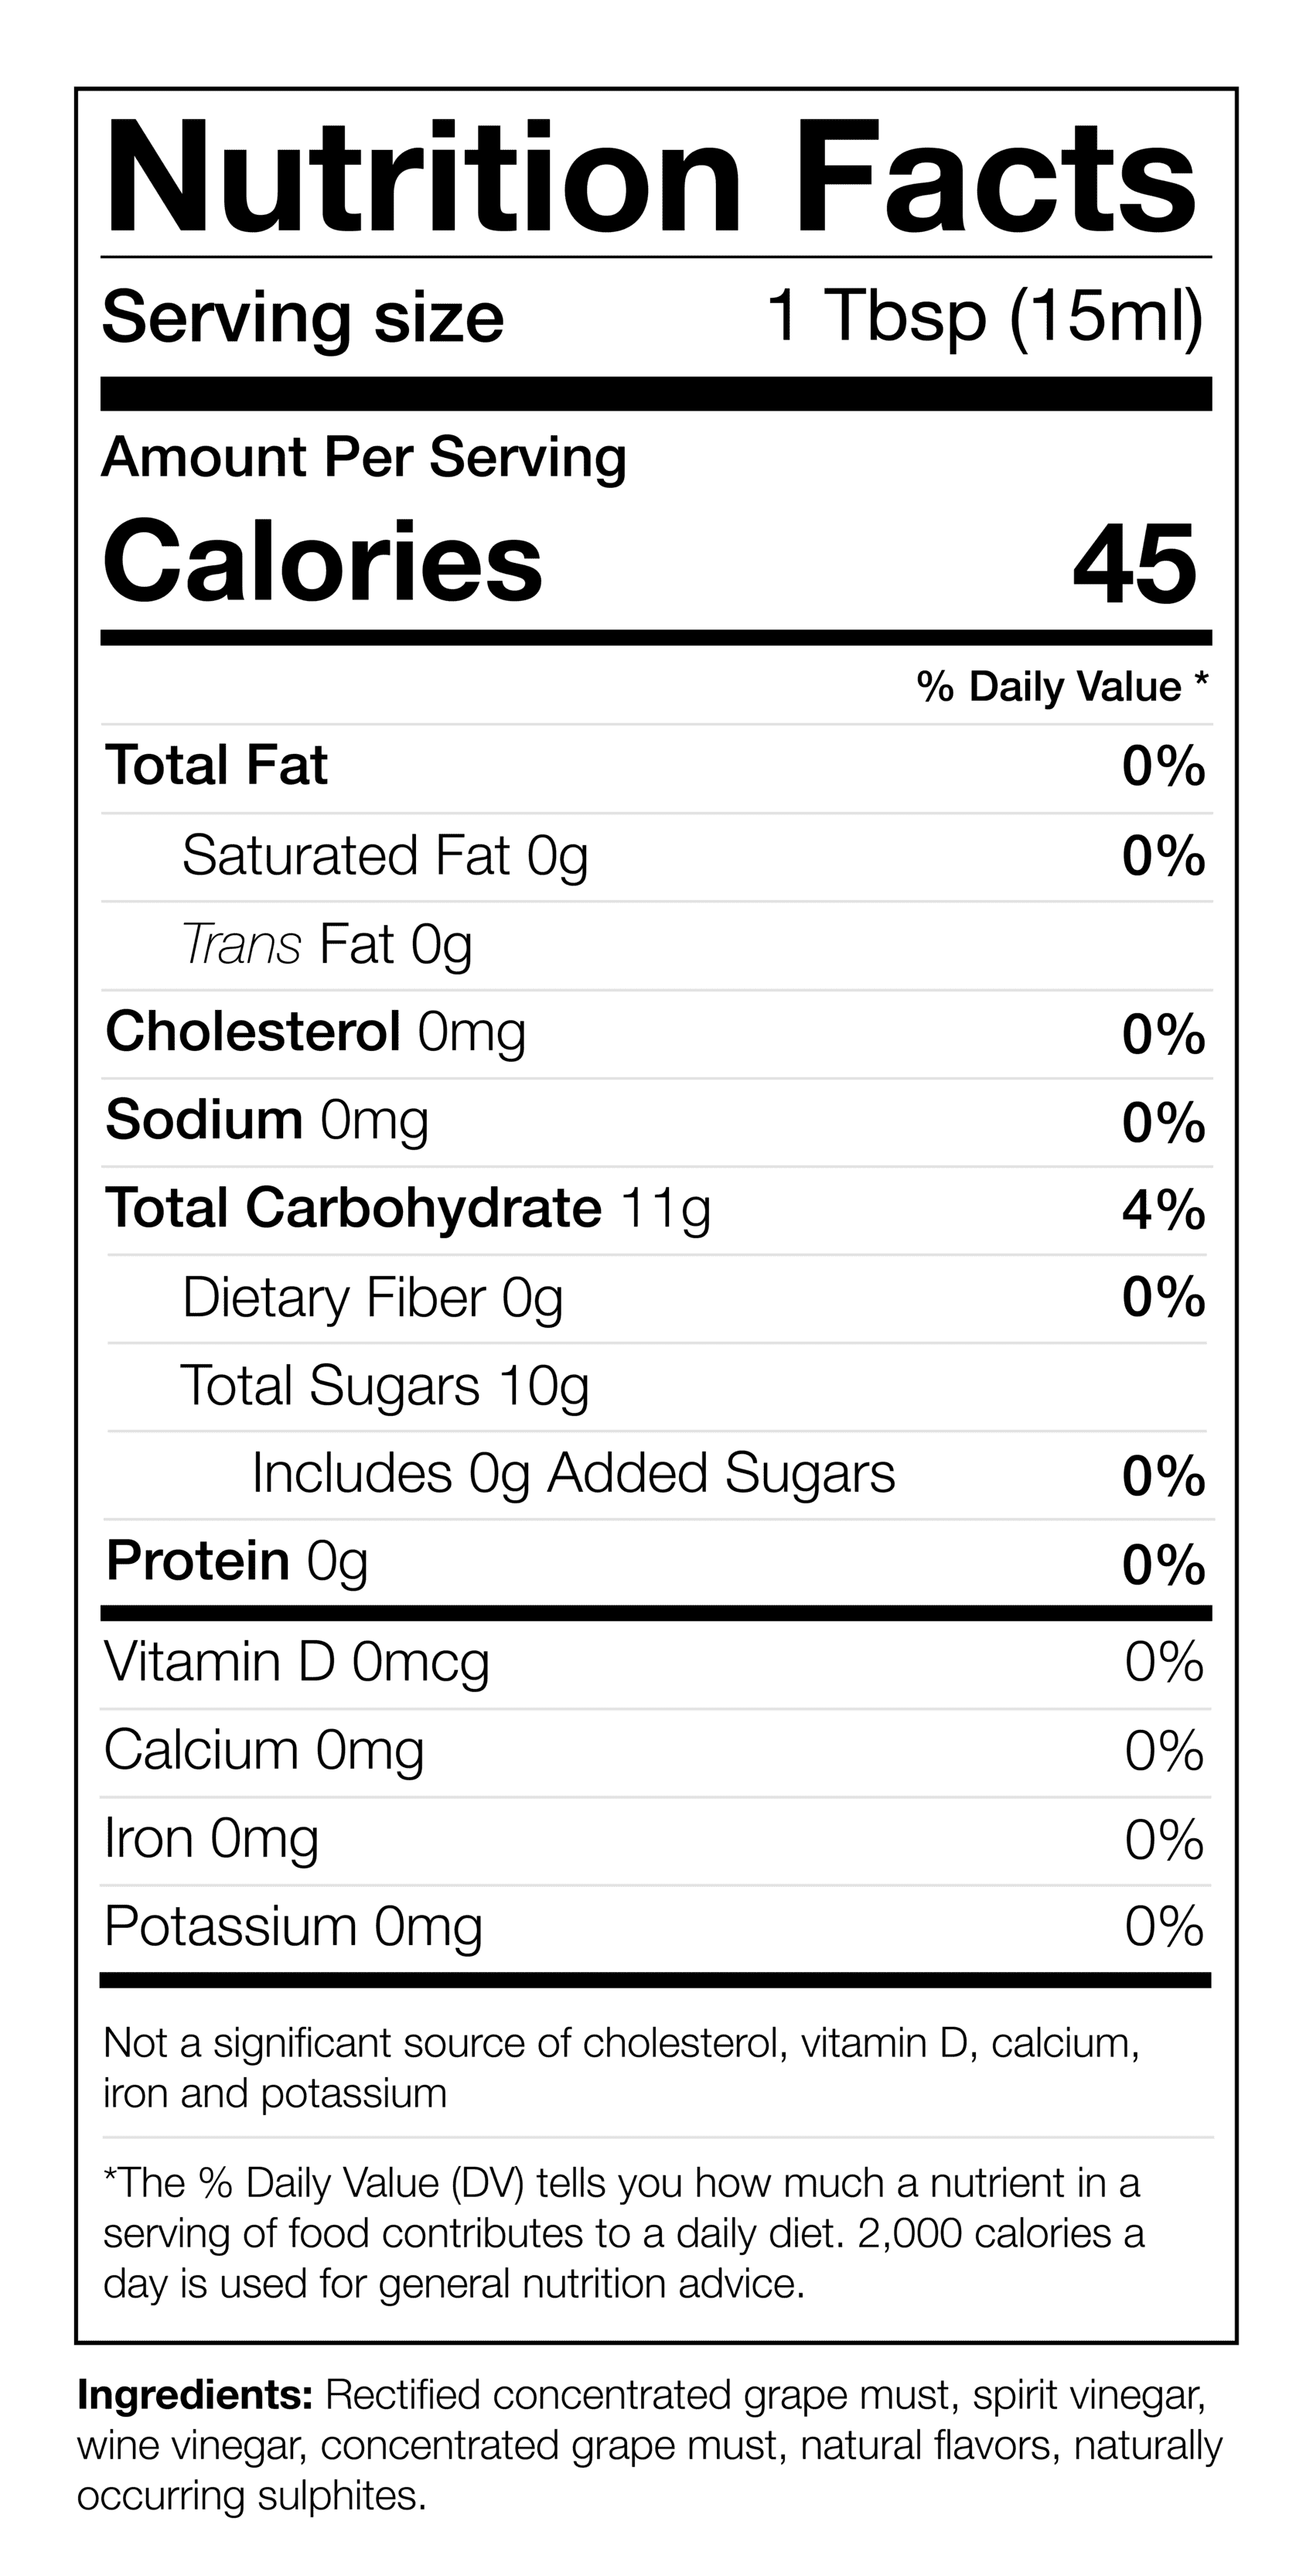Click the Sodium 0mg entry

[267, 1120]
